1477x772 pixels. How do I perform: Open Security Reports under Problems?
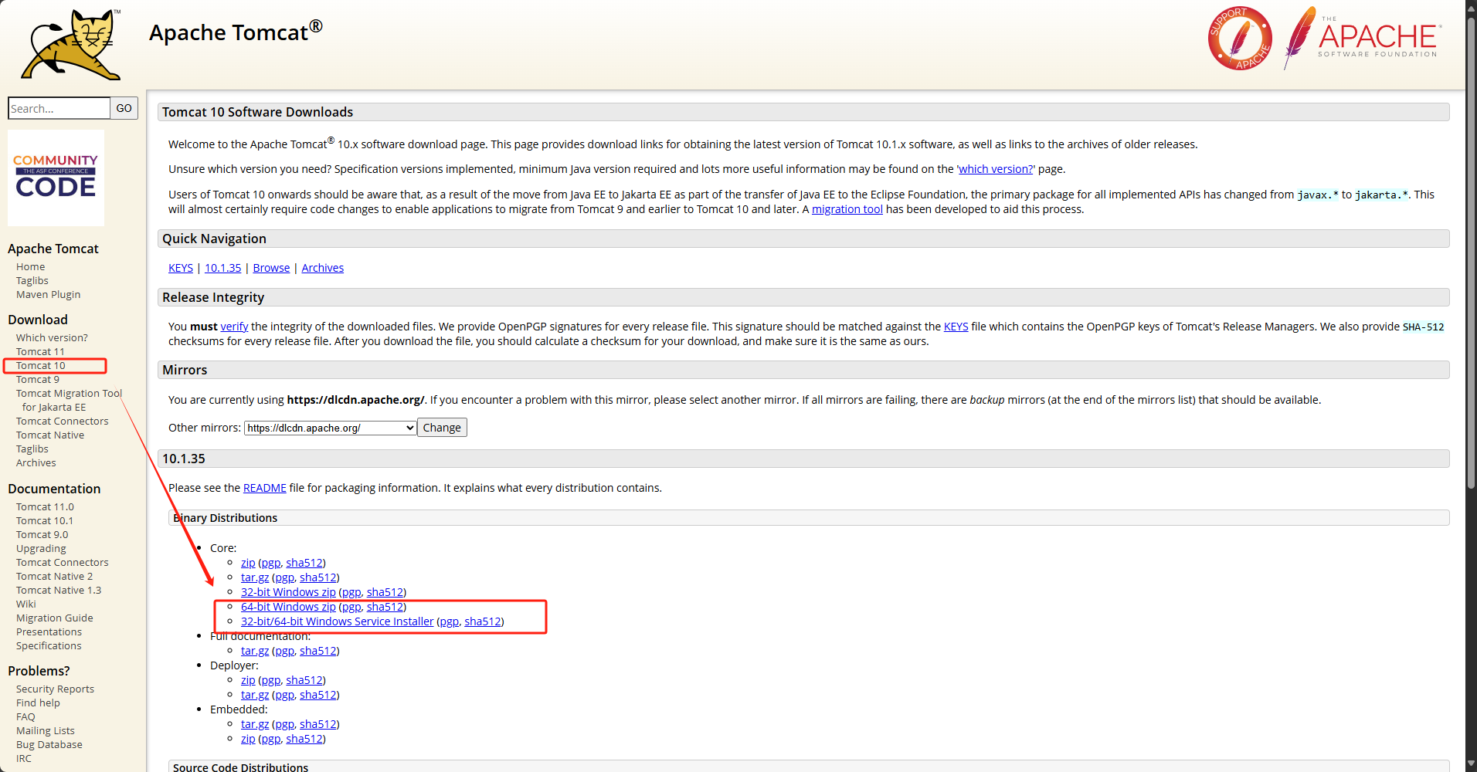pos(55,689)
